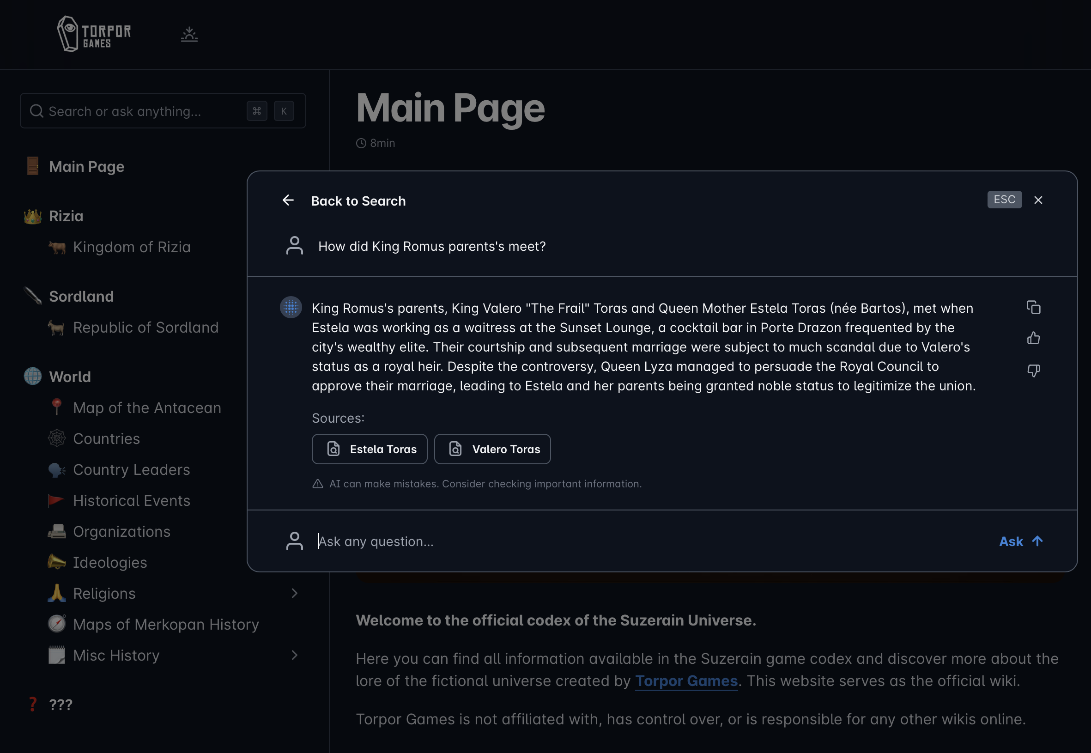Copy the AI answer with the copy icon
1091x753 pixels.
tap(1033, 307)
